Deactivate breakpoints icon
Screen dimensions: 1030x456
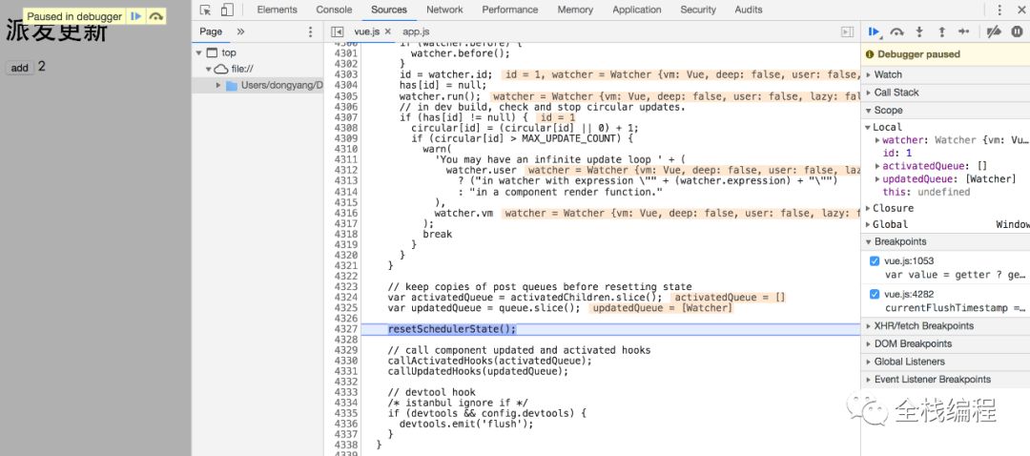tap(994, 31)
